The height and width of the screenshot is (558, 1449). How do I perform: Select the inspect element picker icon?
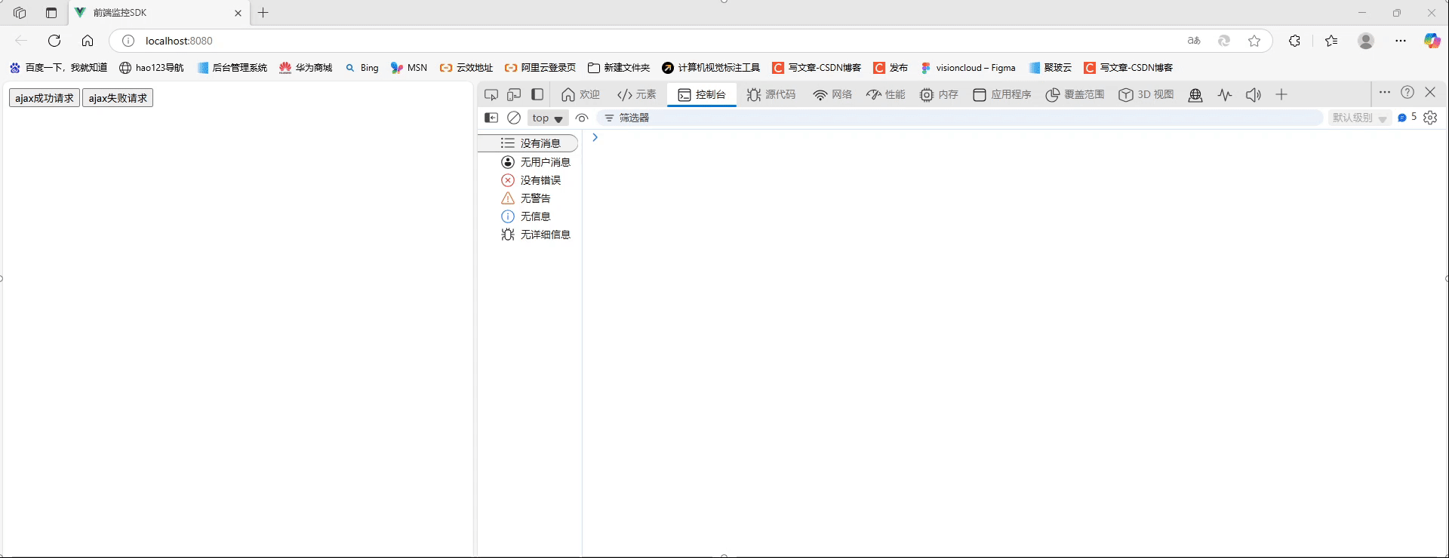491,94
